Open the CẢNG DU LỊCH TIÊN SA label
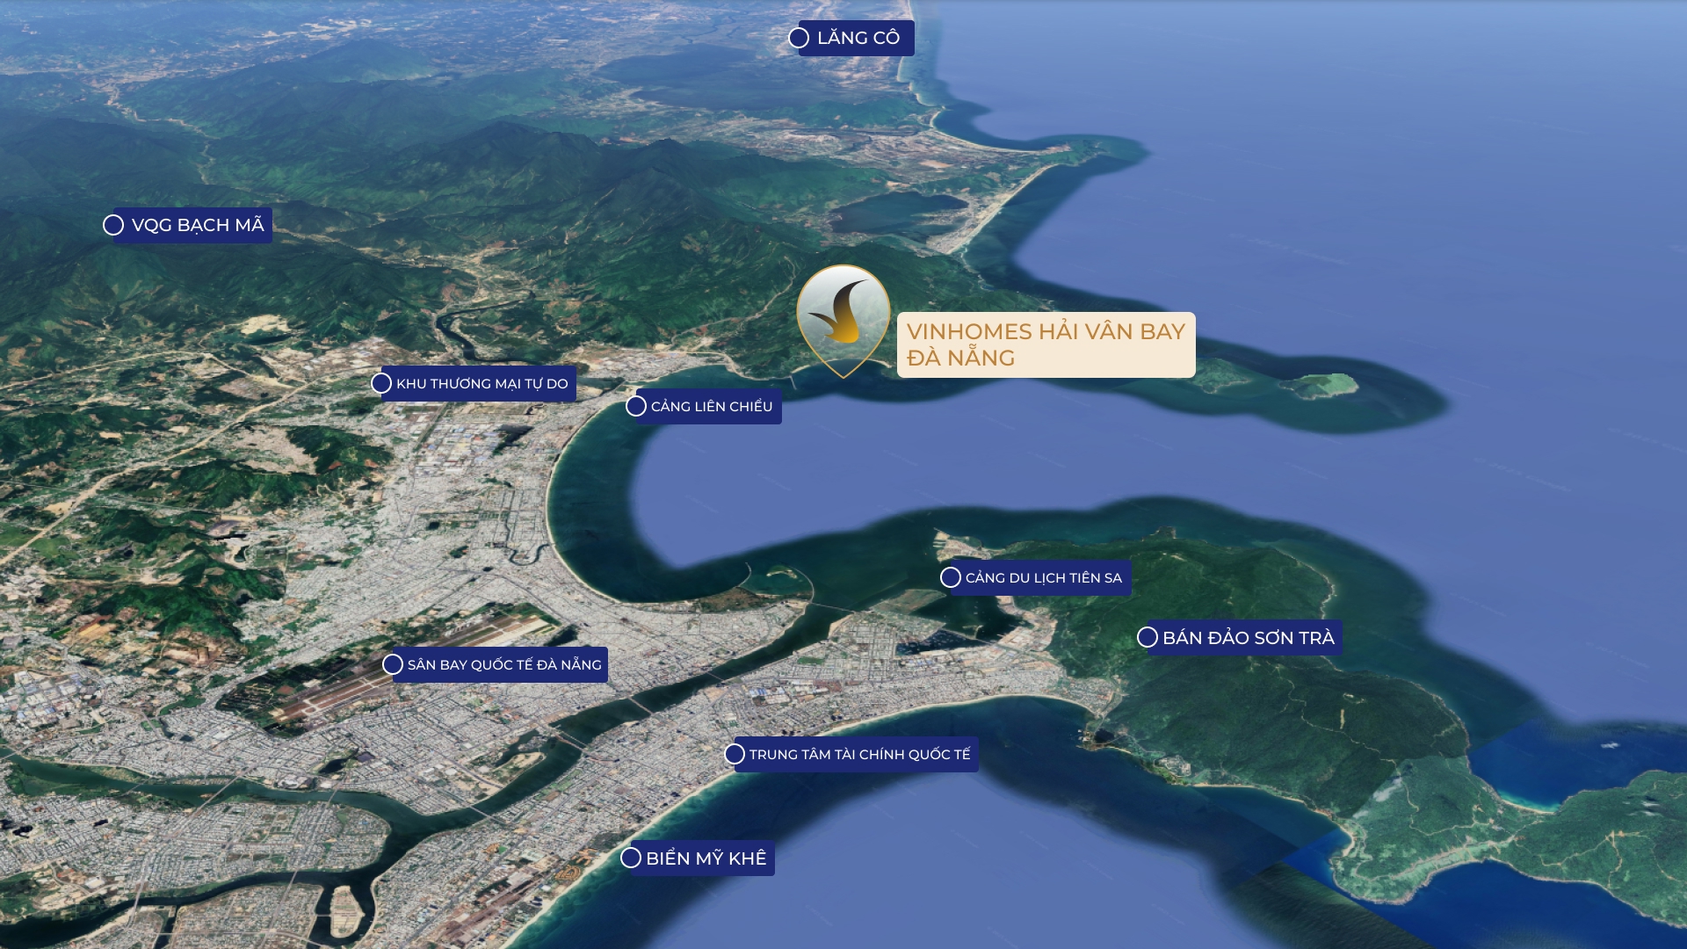Image resolution: width=1687 pixels, height=949 pixels. click(1042, 578)
